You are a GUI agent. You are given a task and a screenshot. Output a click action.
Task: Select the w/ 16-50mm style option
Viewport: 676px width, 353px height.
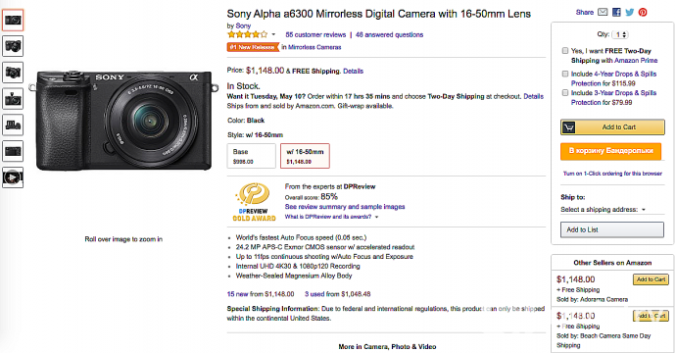click(305, 156)
